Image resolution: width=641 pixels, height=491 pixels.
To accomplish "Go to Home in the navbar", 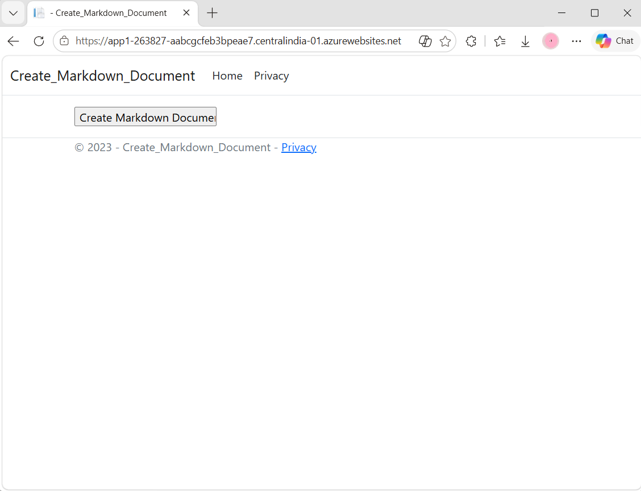I will click(227, 76).
